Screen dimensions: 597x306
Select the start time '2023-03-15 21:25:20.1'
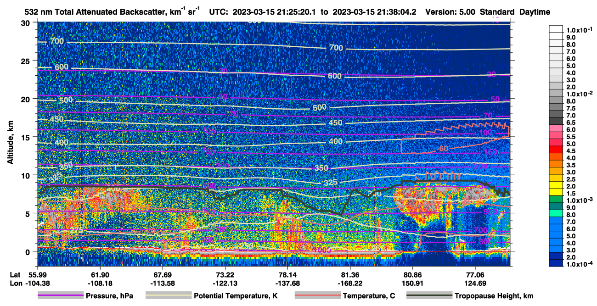click(274, 12)
